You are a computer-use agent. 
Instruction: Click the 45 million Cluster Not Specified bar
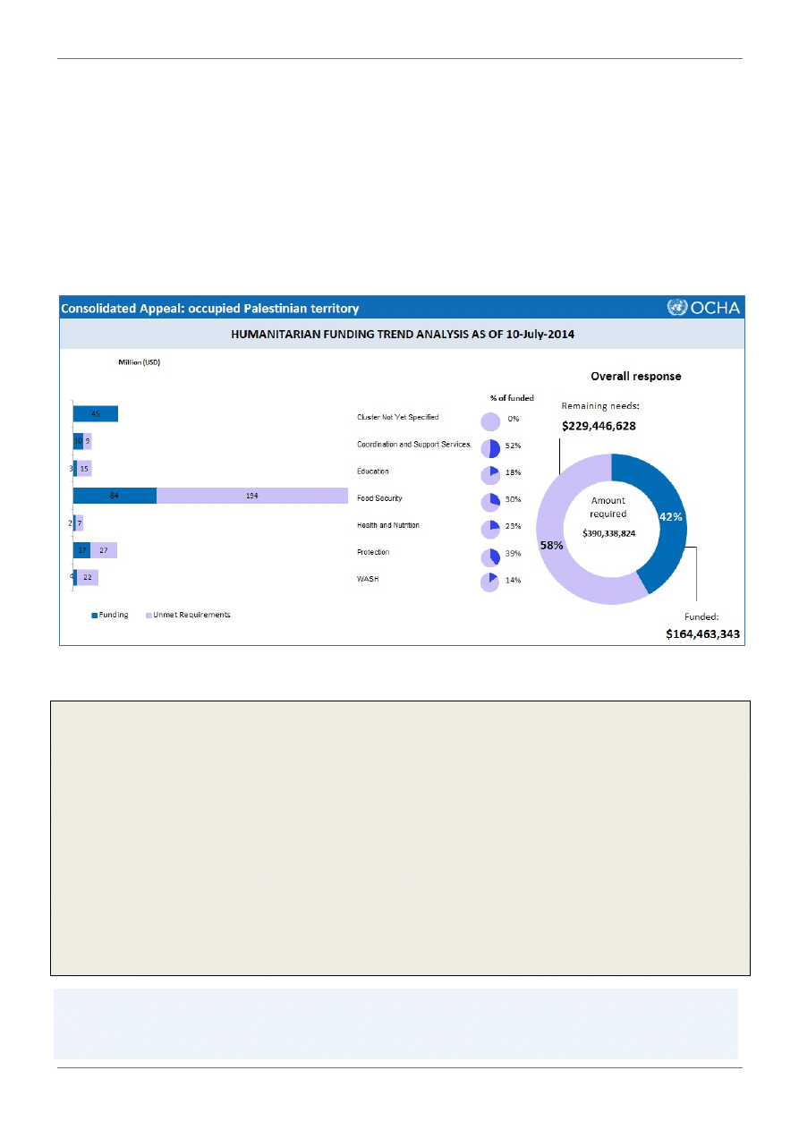[95, 414]
